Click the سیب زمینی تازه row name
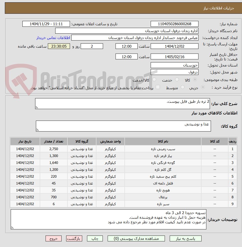The height and width of the screenshot is (247, 242). (x=163, y=149)
